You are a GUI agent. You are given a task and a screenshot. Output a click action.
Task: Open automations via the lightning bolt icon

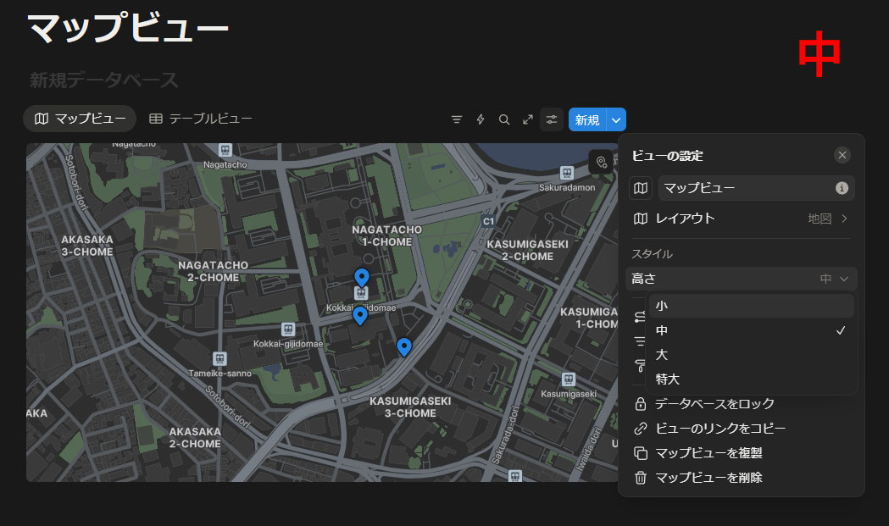pos(481,119)
